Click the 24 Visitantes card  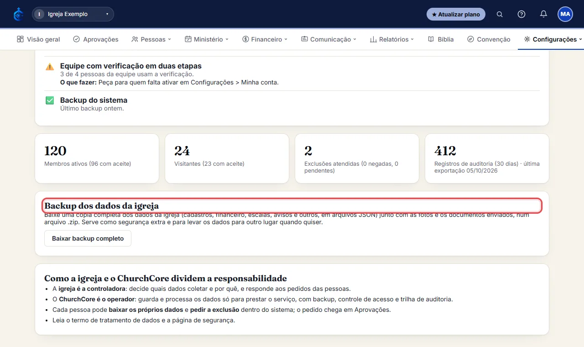click(227, 158)
